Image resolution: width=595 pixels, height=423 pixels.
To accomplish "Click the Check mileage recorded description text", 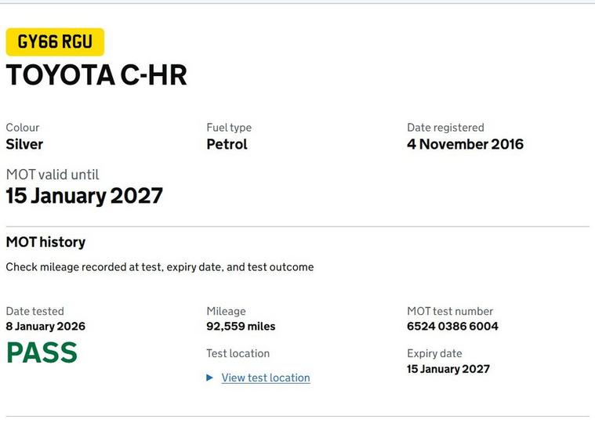I will [159, 267].
